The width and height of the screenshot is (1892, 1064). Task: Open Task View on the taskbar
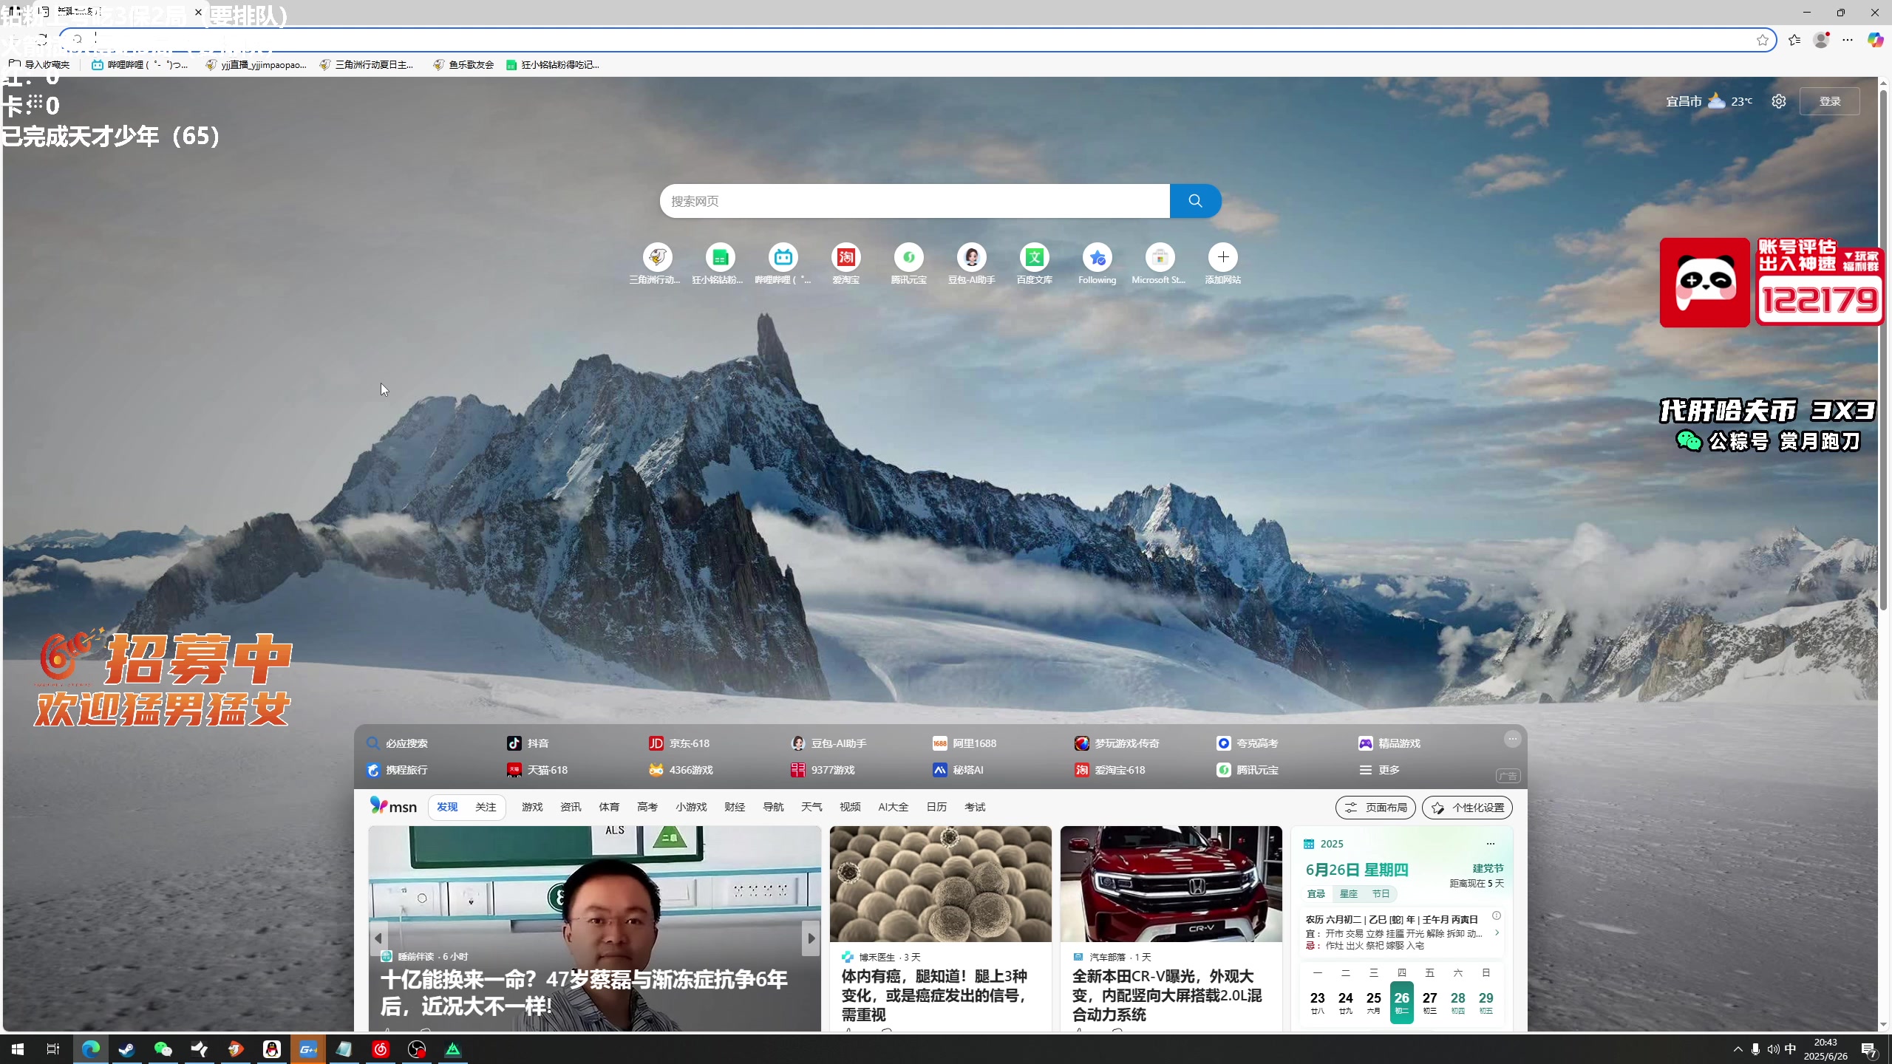[53, 1048]
